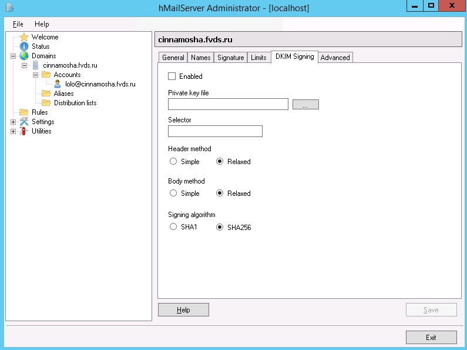Click the Aliases folder icon
Screen dimensions: 467x350
(46, 94)
